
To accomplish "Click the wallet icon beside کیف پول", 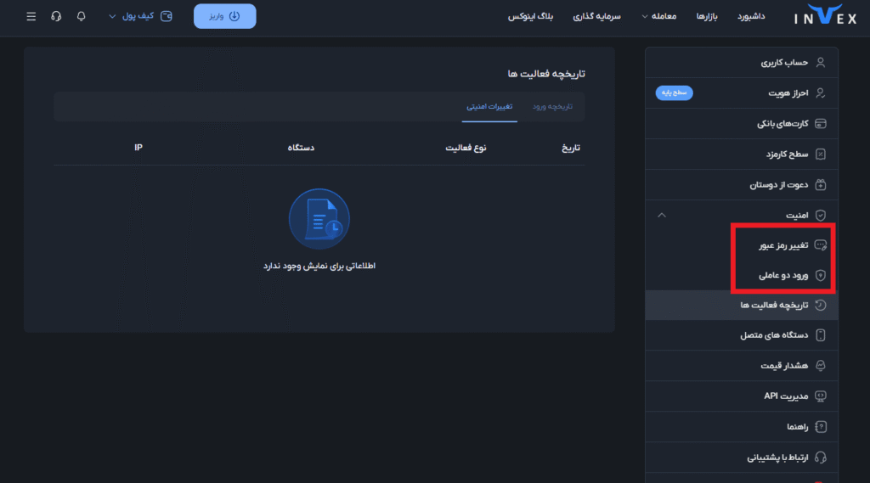I will pos(166,16).
